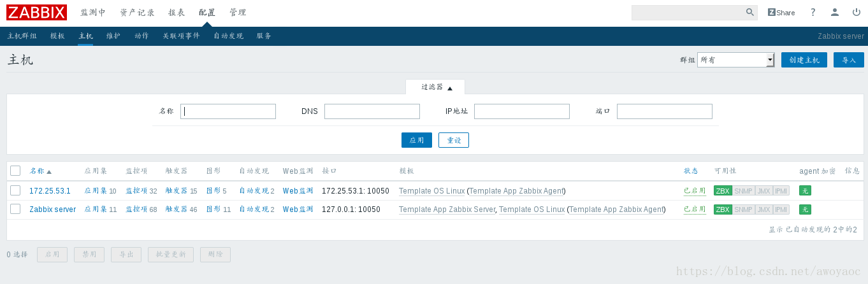
Task: Go to 自动发现 submenu
Action: tap(228, 36)
